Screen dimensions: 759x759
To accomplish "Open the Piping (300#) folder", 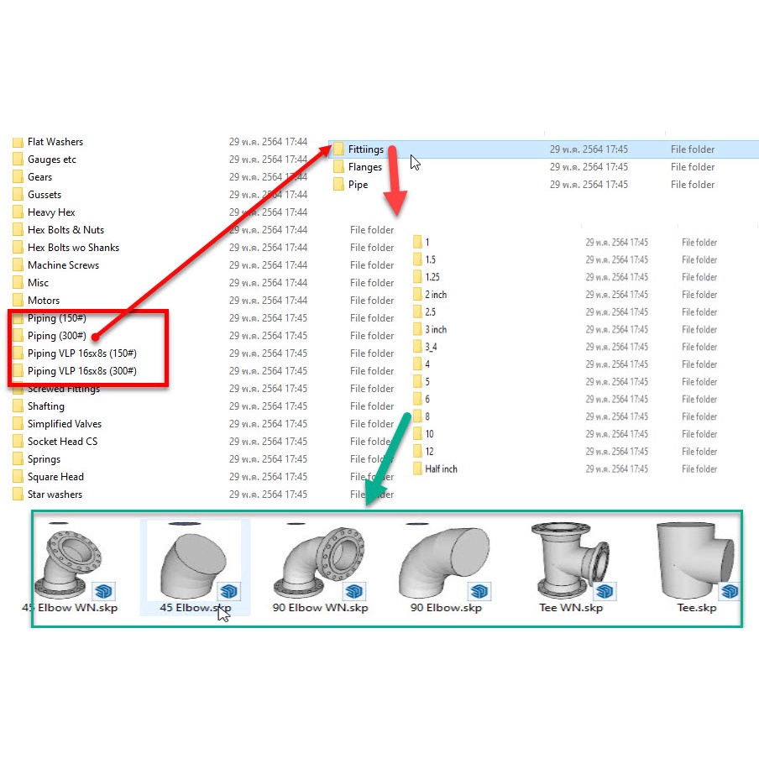I will 56,336.
